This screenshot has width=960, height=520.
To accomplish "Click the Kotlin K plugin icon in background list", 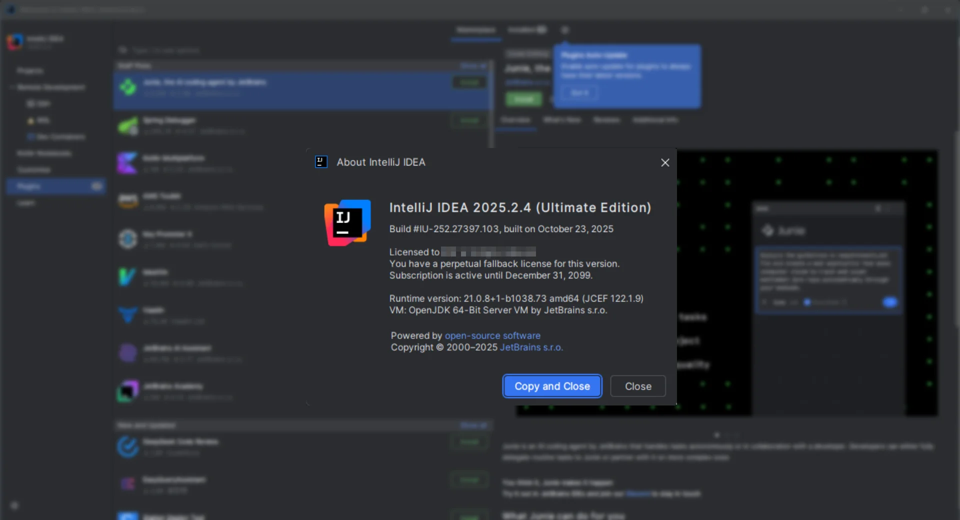I will click(127, 163).
